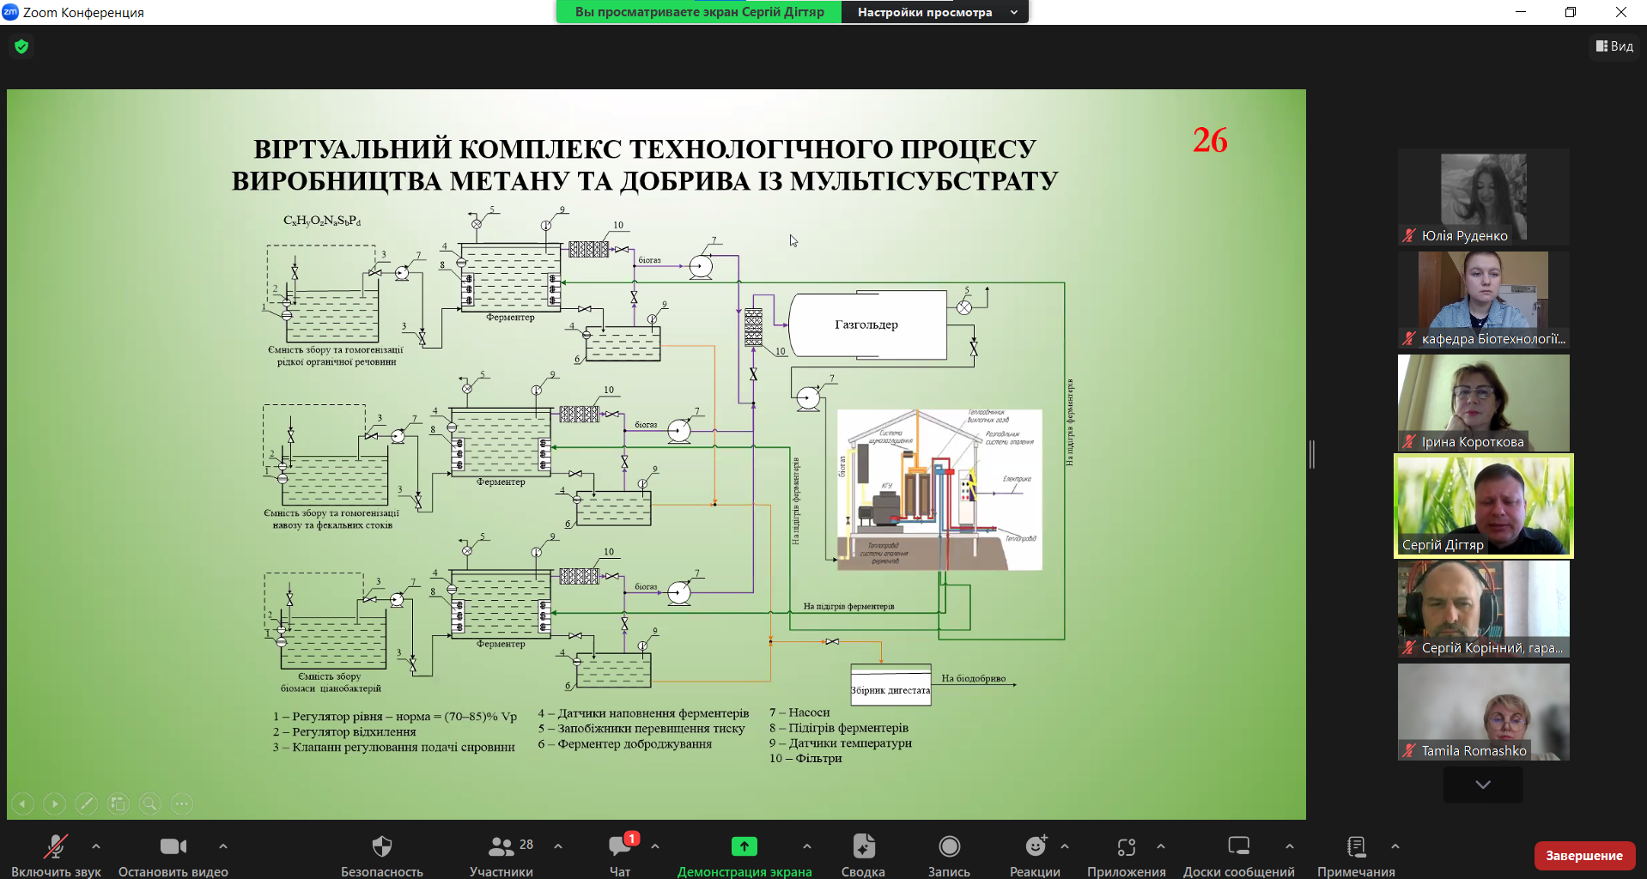Go to next slide arrow
1647x879 pixels.
(55, 804)
